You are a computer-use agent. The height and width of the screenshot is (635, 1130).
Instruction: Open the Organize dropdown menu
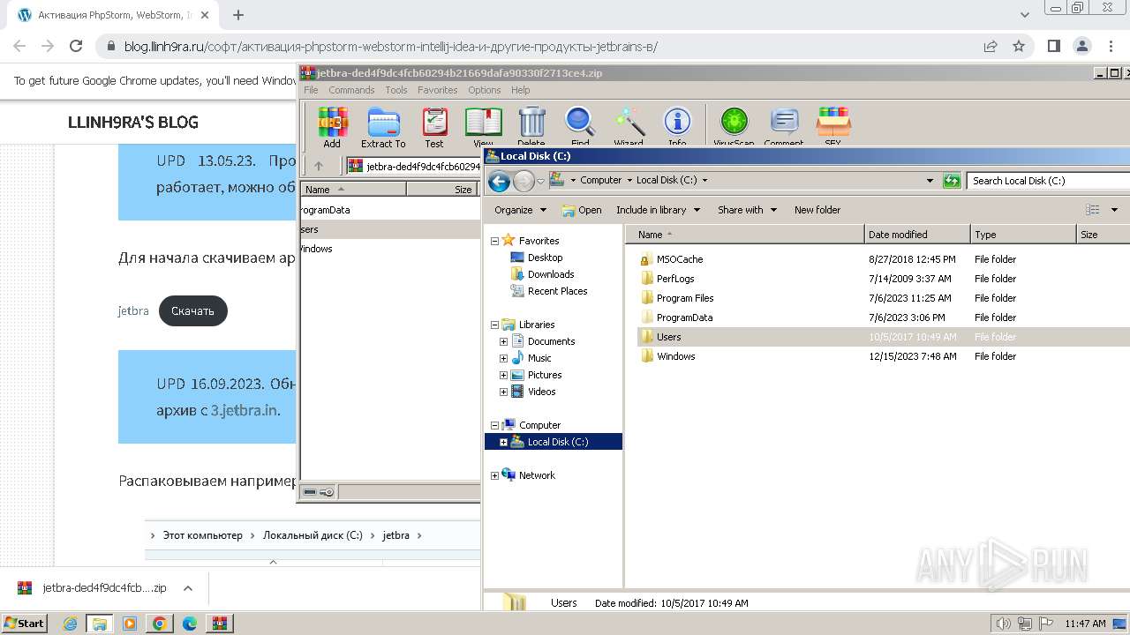(x=520, y=210)
